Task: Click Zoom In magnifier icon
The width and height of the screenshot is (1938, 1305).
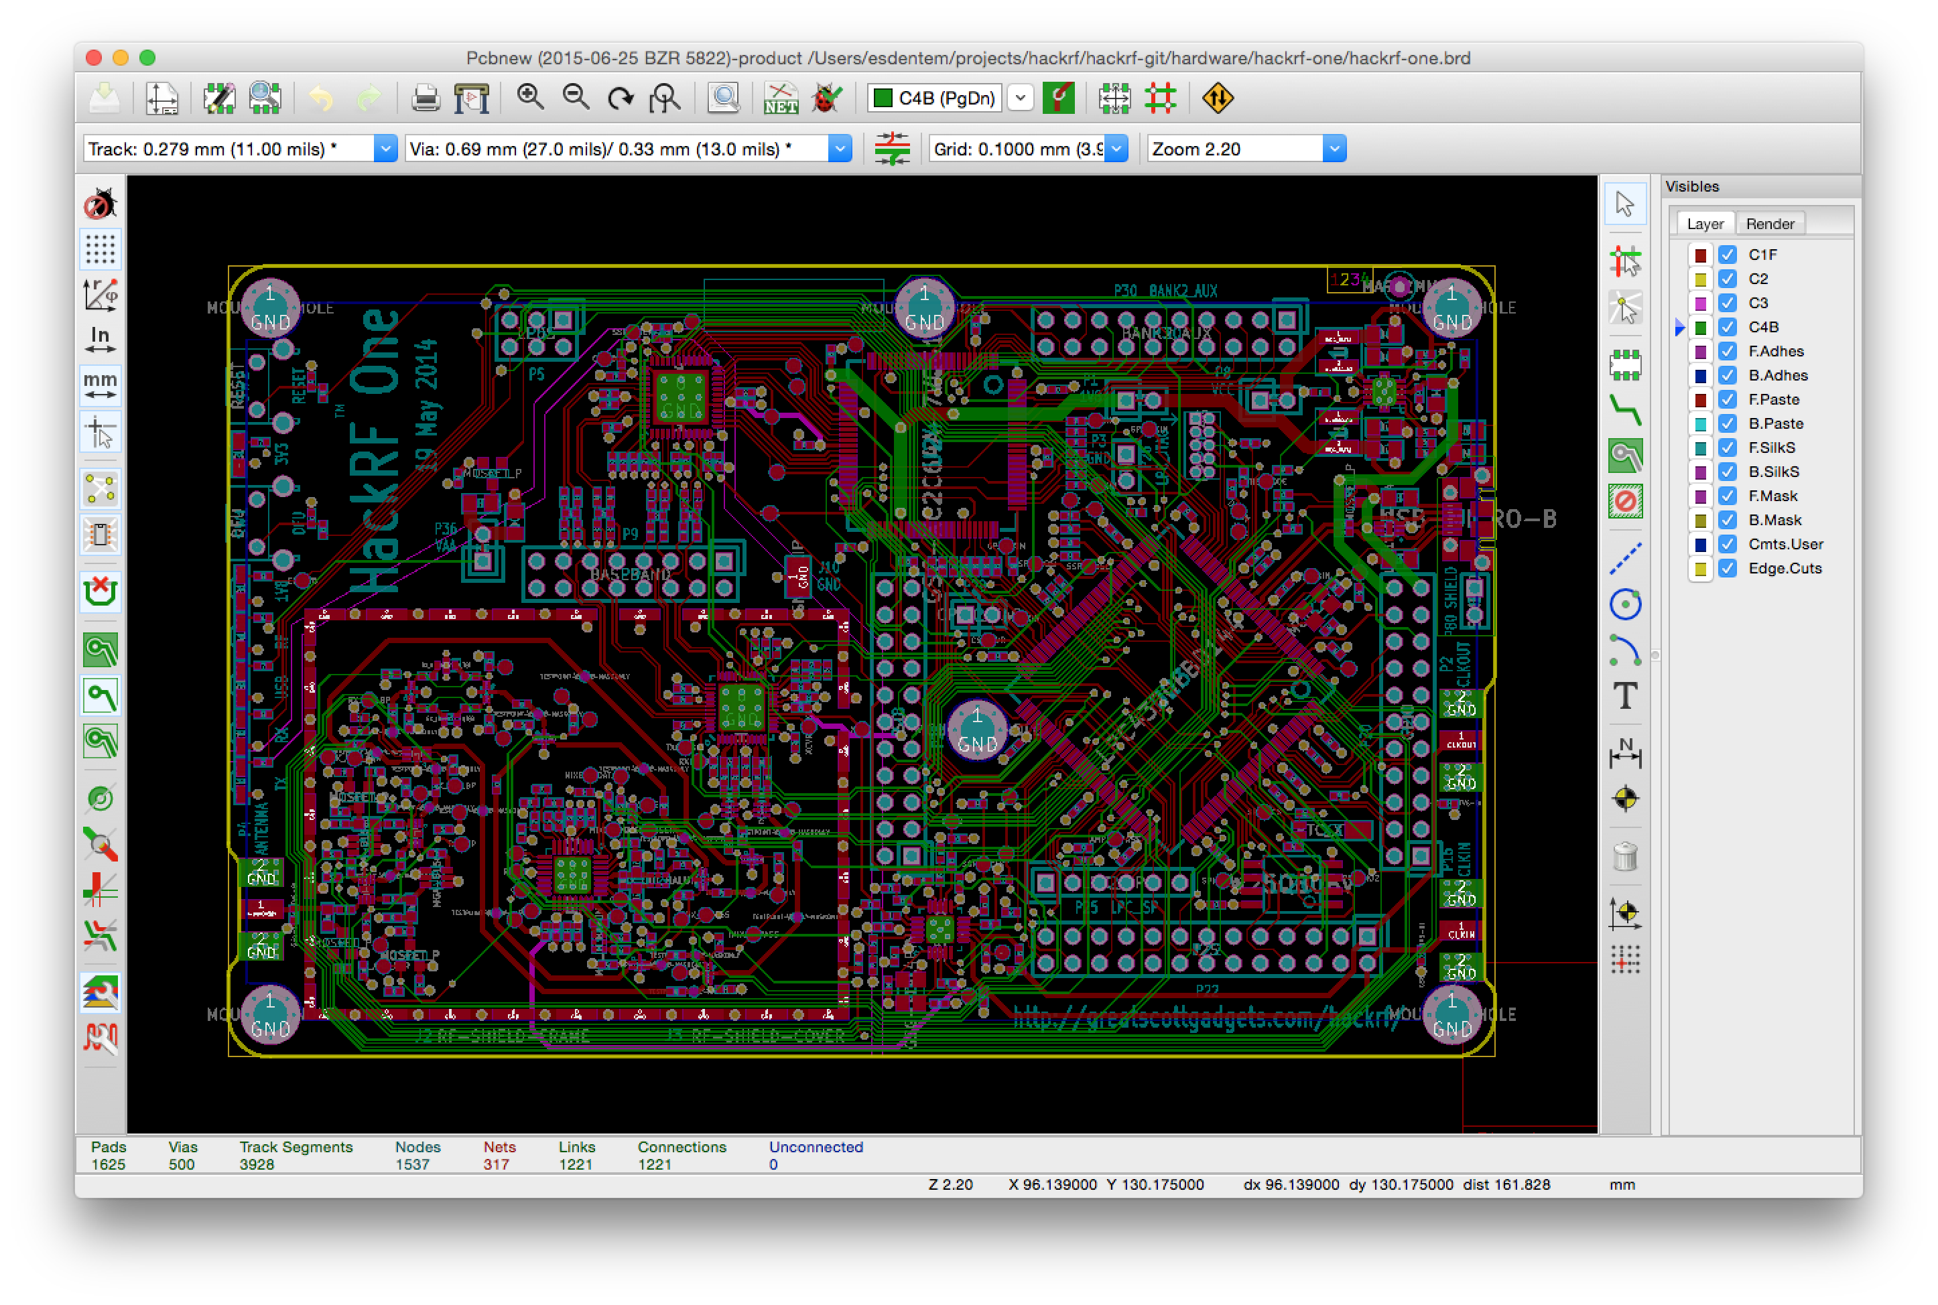Action: coord(530,98)
